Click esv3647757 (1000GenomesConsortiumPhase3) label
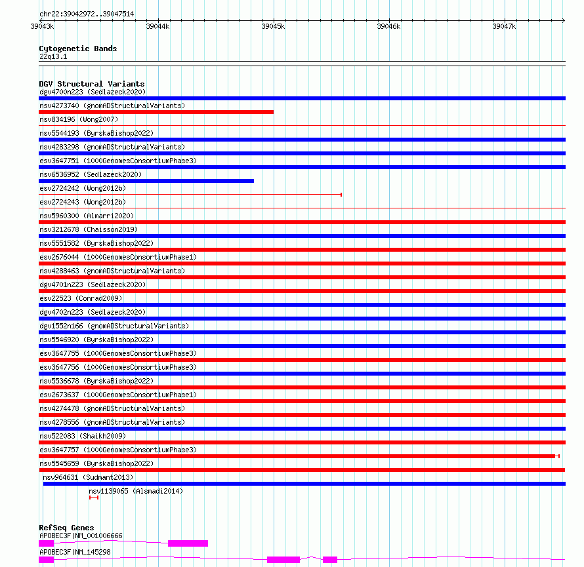 118,450
